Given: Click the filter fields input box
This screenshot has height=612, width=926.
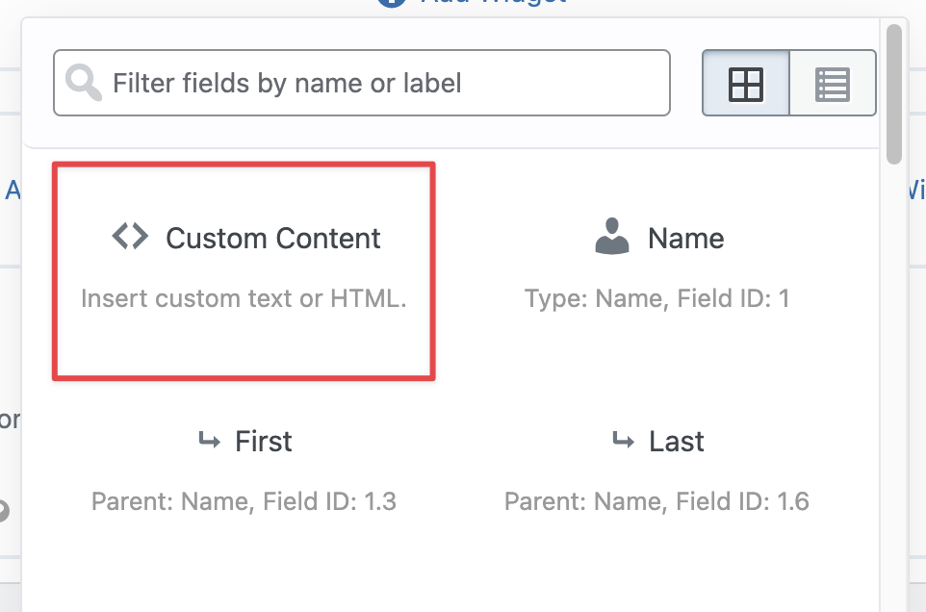Looking at the screenshot, I should 361,83.
